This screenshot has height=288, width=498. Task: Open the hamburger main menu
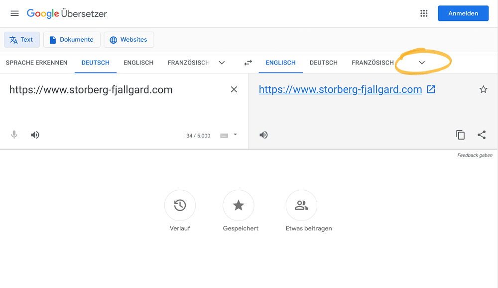pyautogui.click(x=14, y=13)
